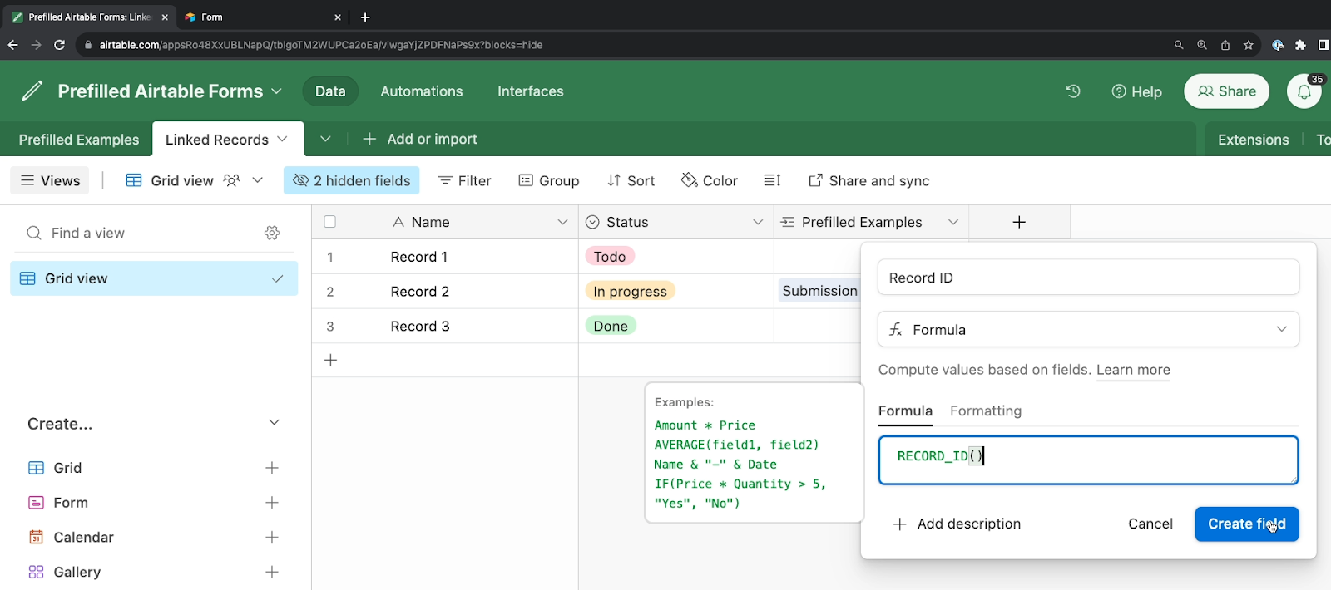Add a new Calendar view

272,538
